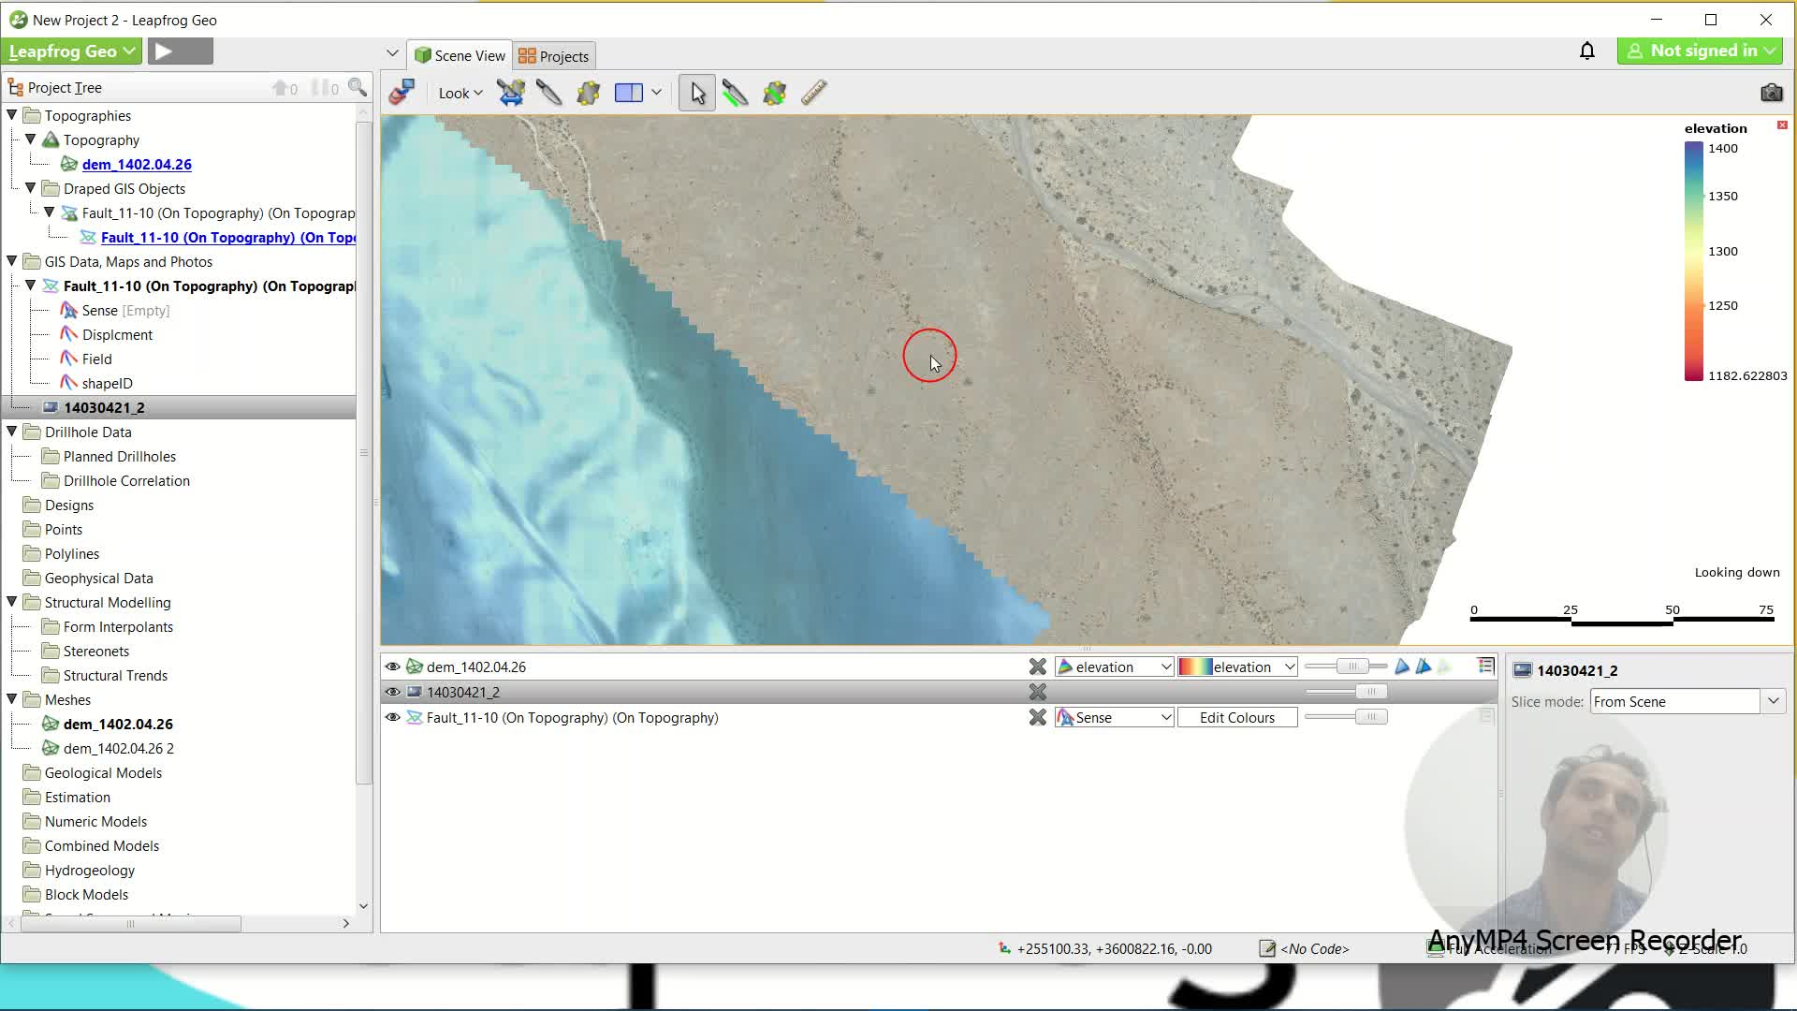This screenshot has height=1011, width=1797.
Task: Open the notifications bell
Action: (x=1587, y=51)
